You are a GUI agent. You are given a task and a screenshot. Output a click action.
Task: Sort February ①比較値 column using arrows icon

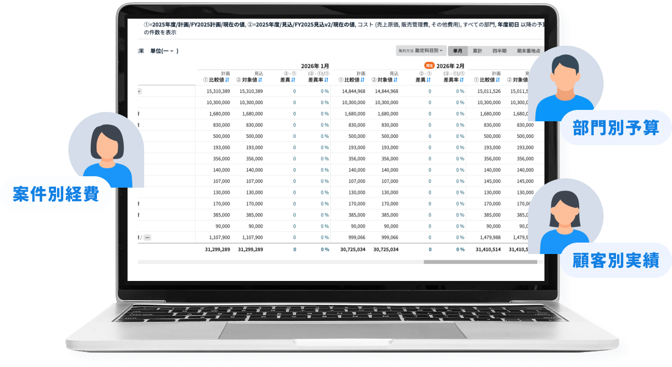point(362,80)
